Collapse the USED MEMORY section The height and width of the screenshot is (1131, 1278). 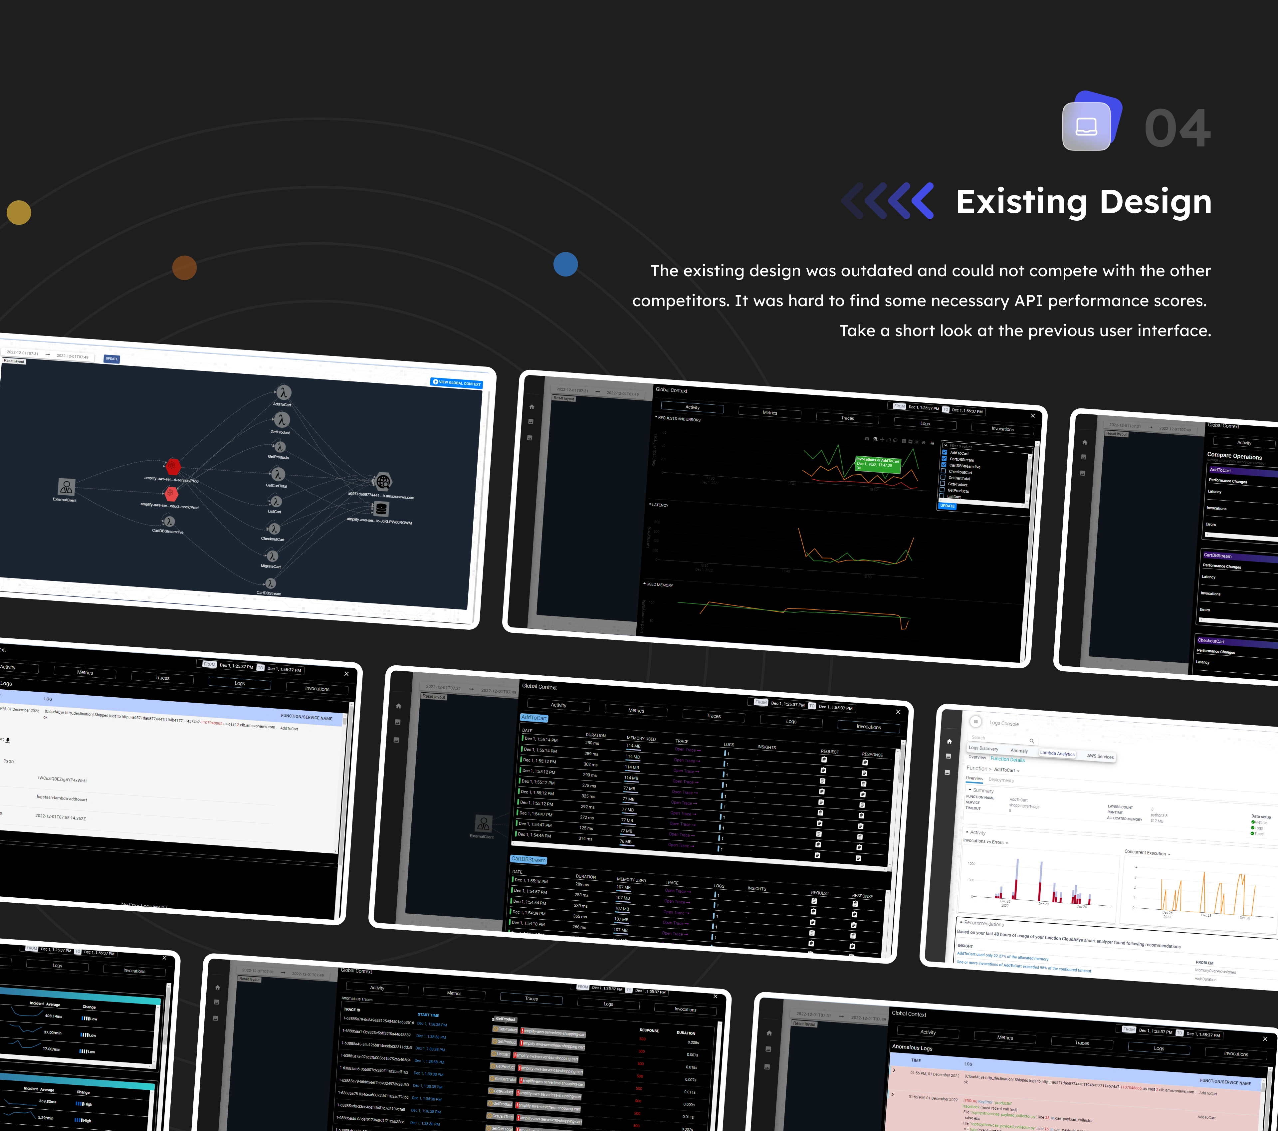pos(645,583)
